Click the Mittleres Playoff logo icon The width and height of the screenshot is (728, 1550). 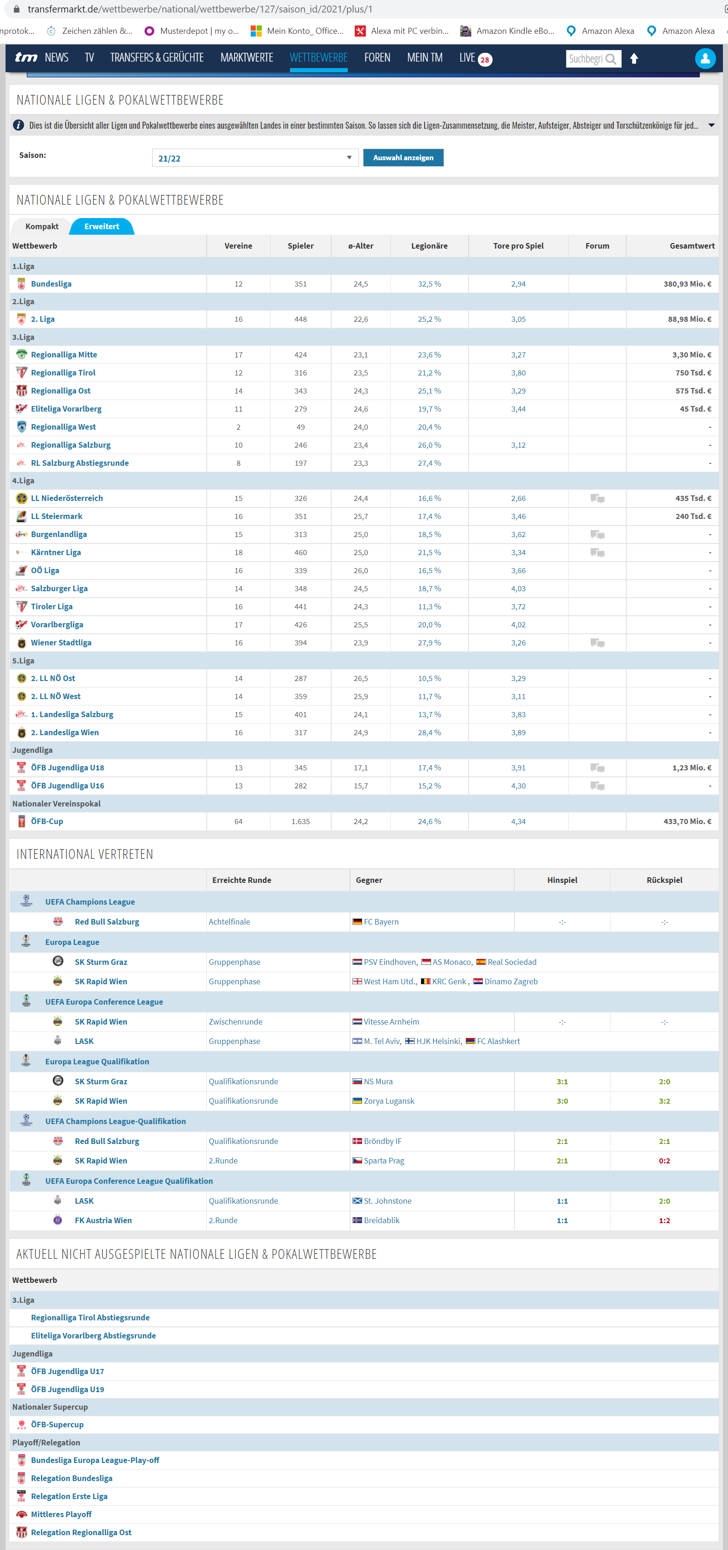(x=21, y=1514)
